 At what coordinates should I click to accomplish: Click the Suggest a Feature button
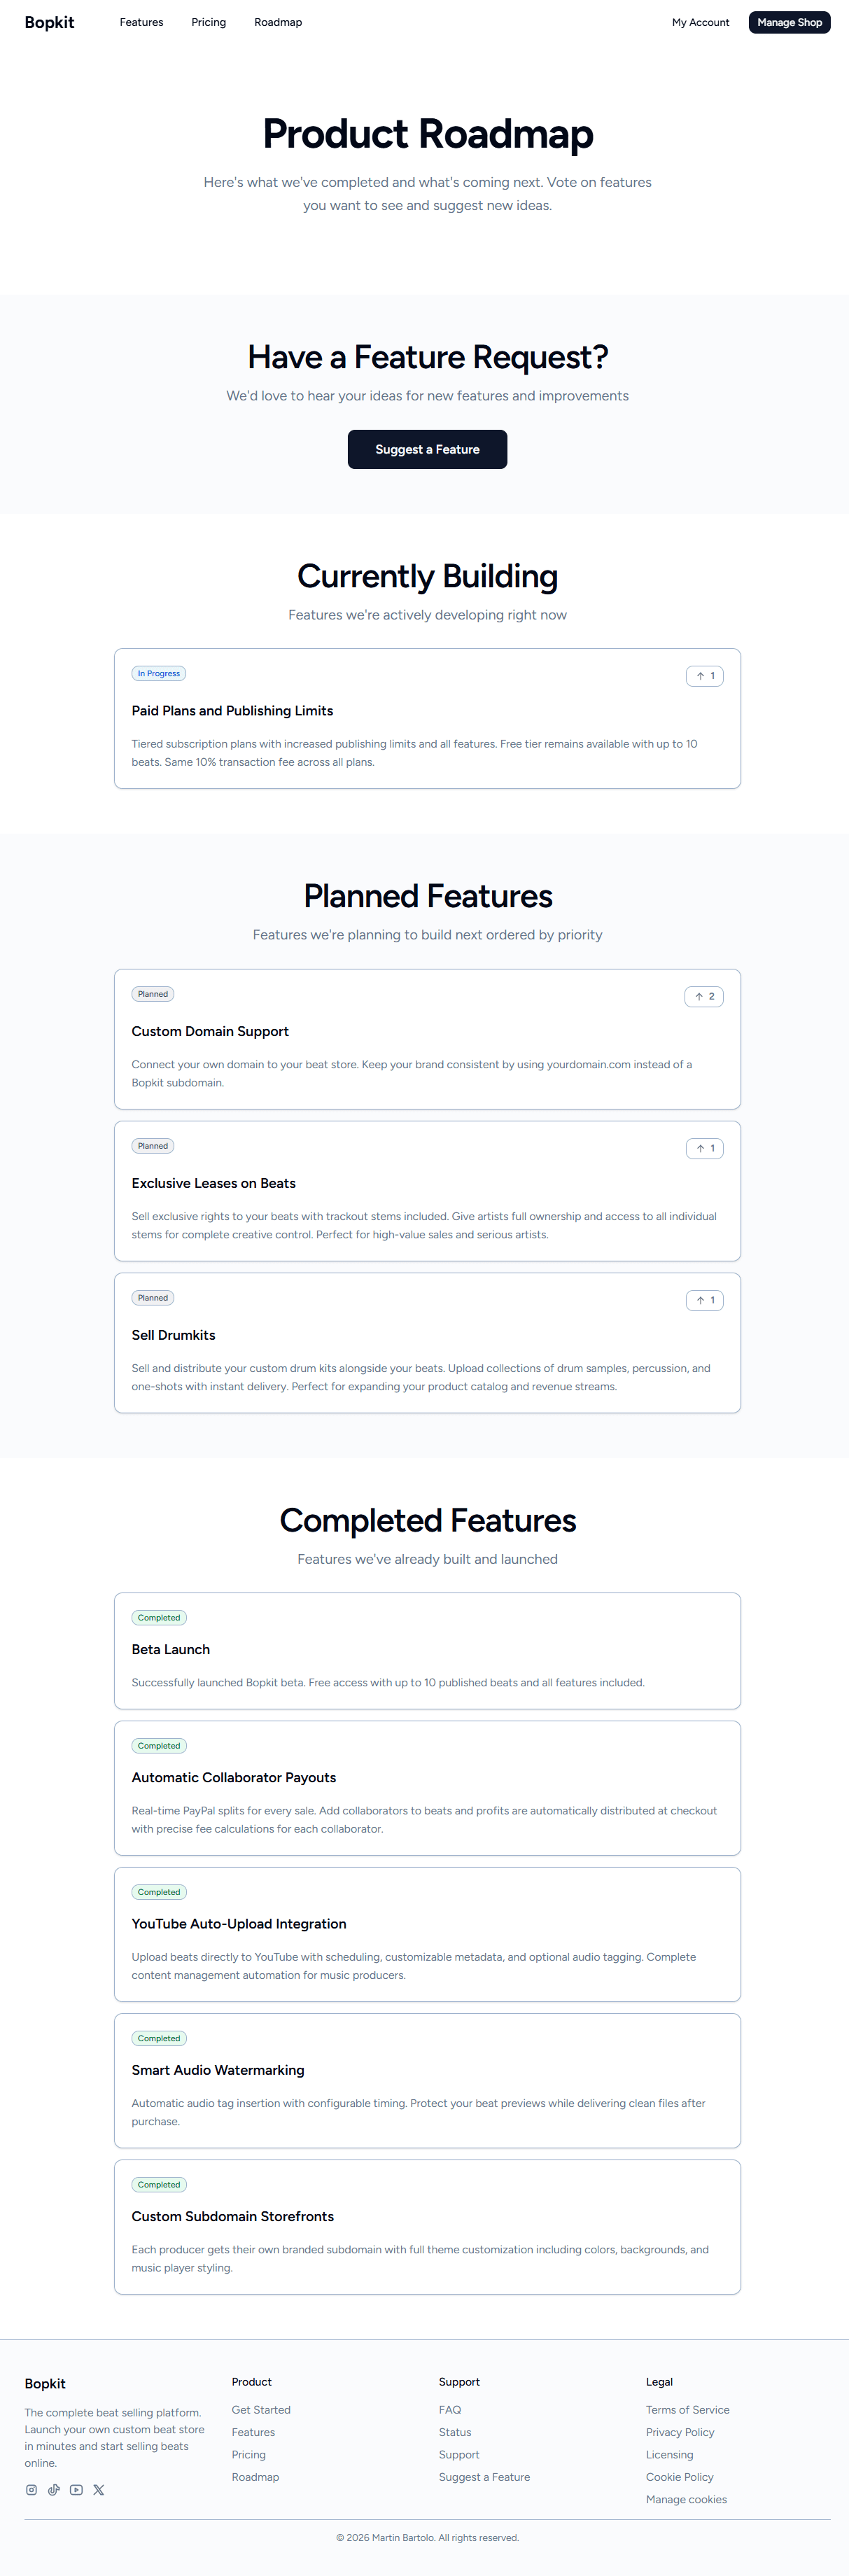click(x=427, y=449)
